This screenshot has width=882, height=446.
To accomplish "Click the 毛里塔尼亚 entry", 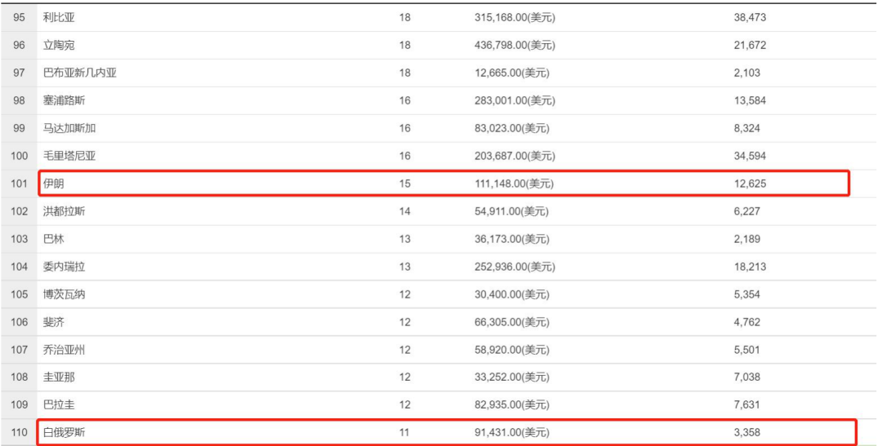I will pos(69,156).
